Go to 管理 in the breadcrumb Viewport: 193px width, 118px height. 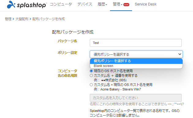pos(8,19)
